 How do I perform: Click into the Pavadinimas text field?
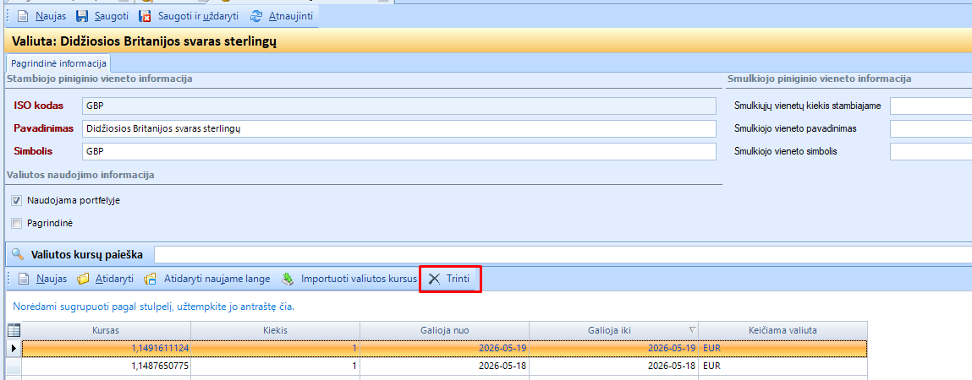[398, 128]
